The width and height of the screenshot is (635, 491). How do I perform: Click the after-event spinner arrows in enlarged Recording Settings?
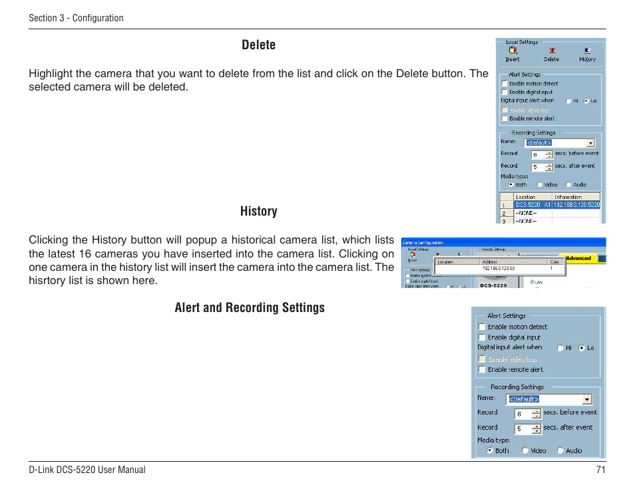coord(536,428)
